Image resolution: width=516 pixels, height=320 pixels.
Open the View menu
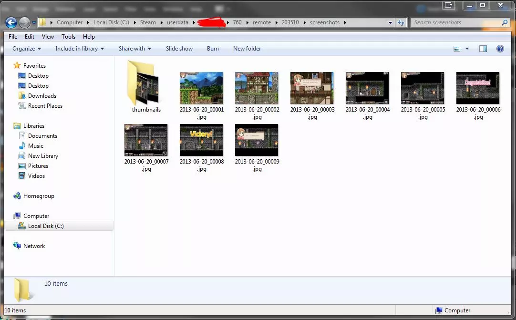[x=48, y=37]
